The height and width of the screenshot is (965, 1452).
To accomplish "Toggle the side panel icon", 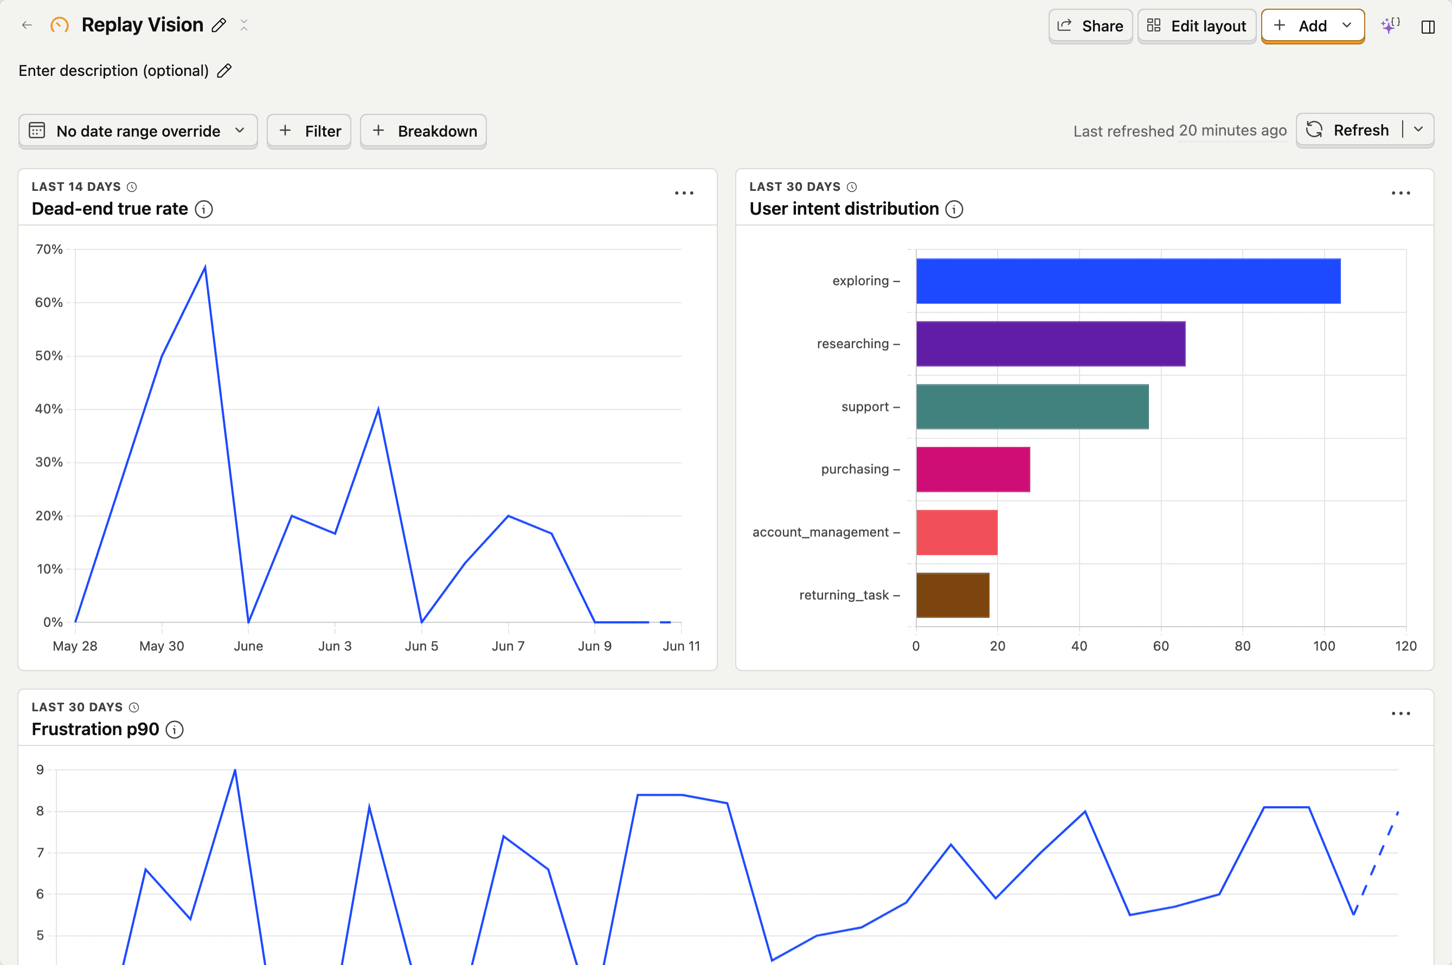I will (1428, 27).
